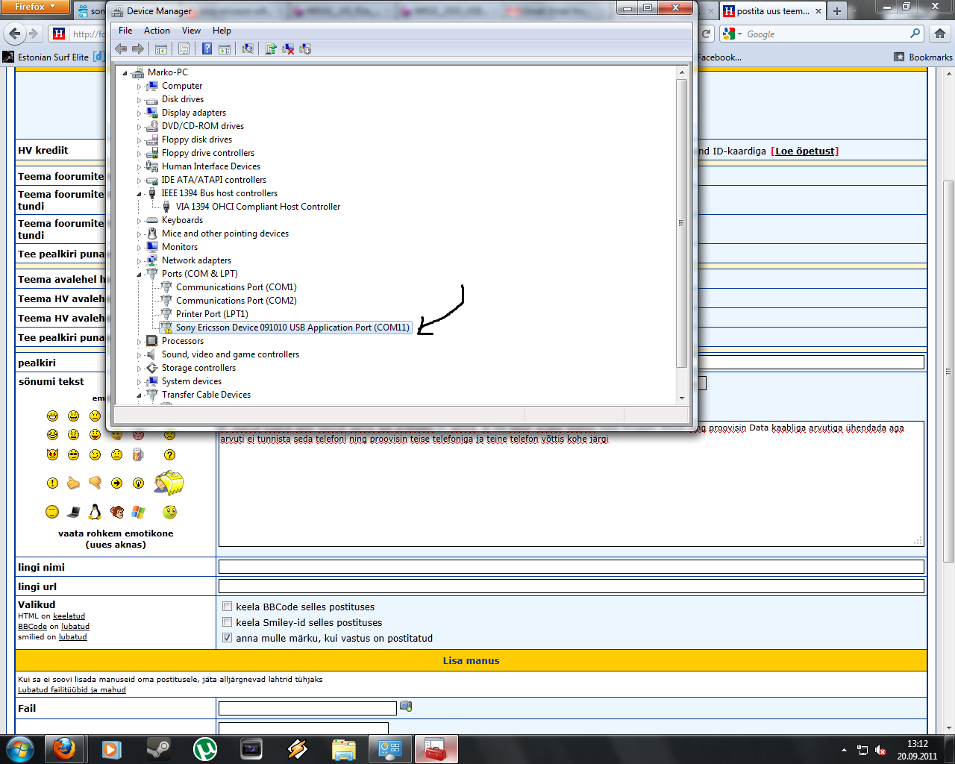Collapse the Marko-PC root node

point(125,73)
